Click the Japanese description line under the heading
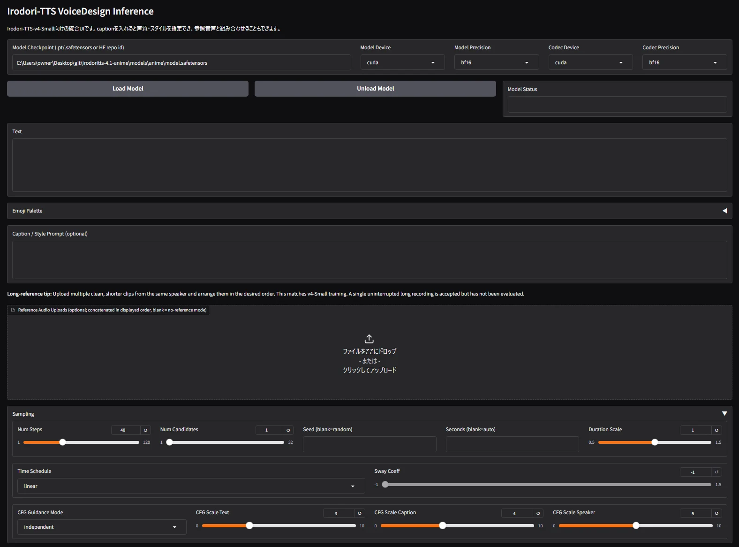The height and width of the screenshot is (547, 739). click(144, 29)
